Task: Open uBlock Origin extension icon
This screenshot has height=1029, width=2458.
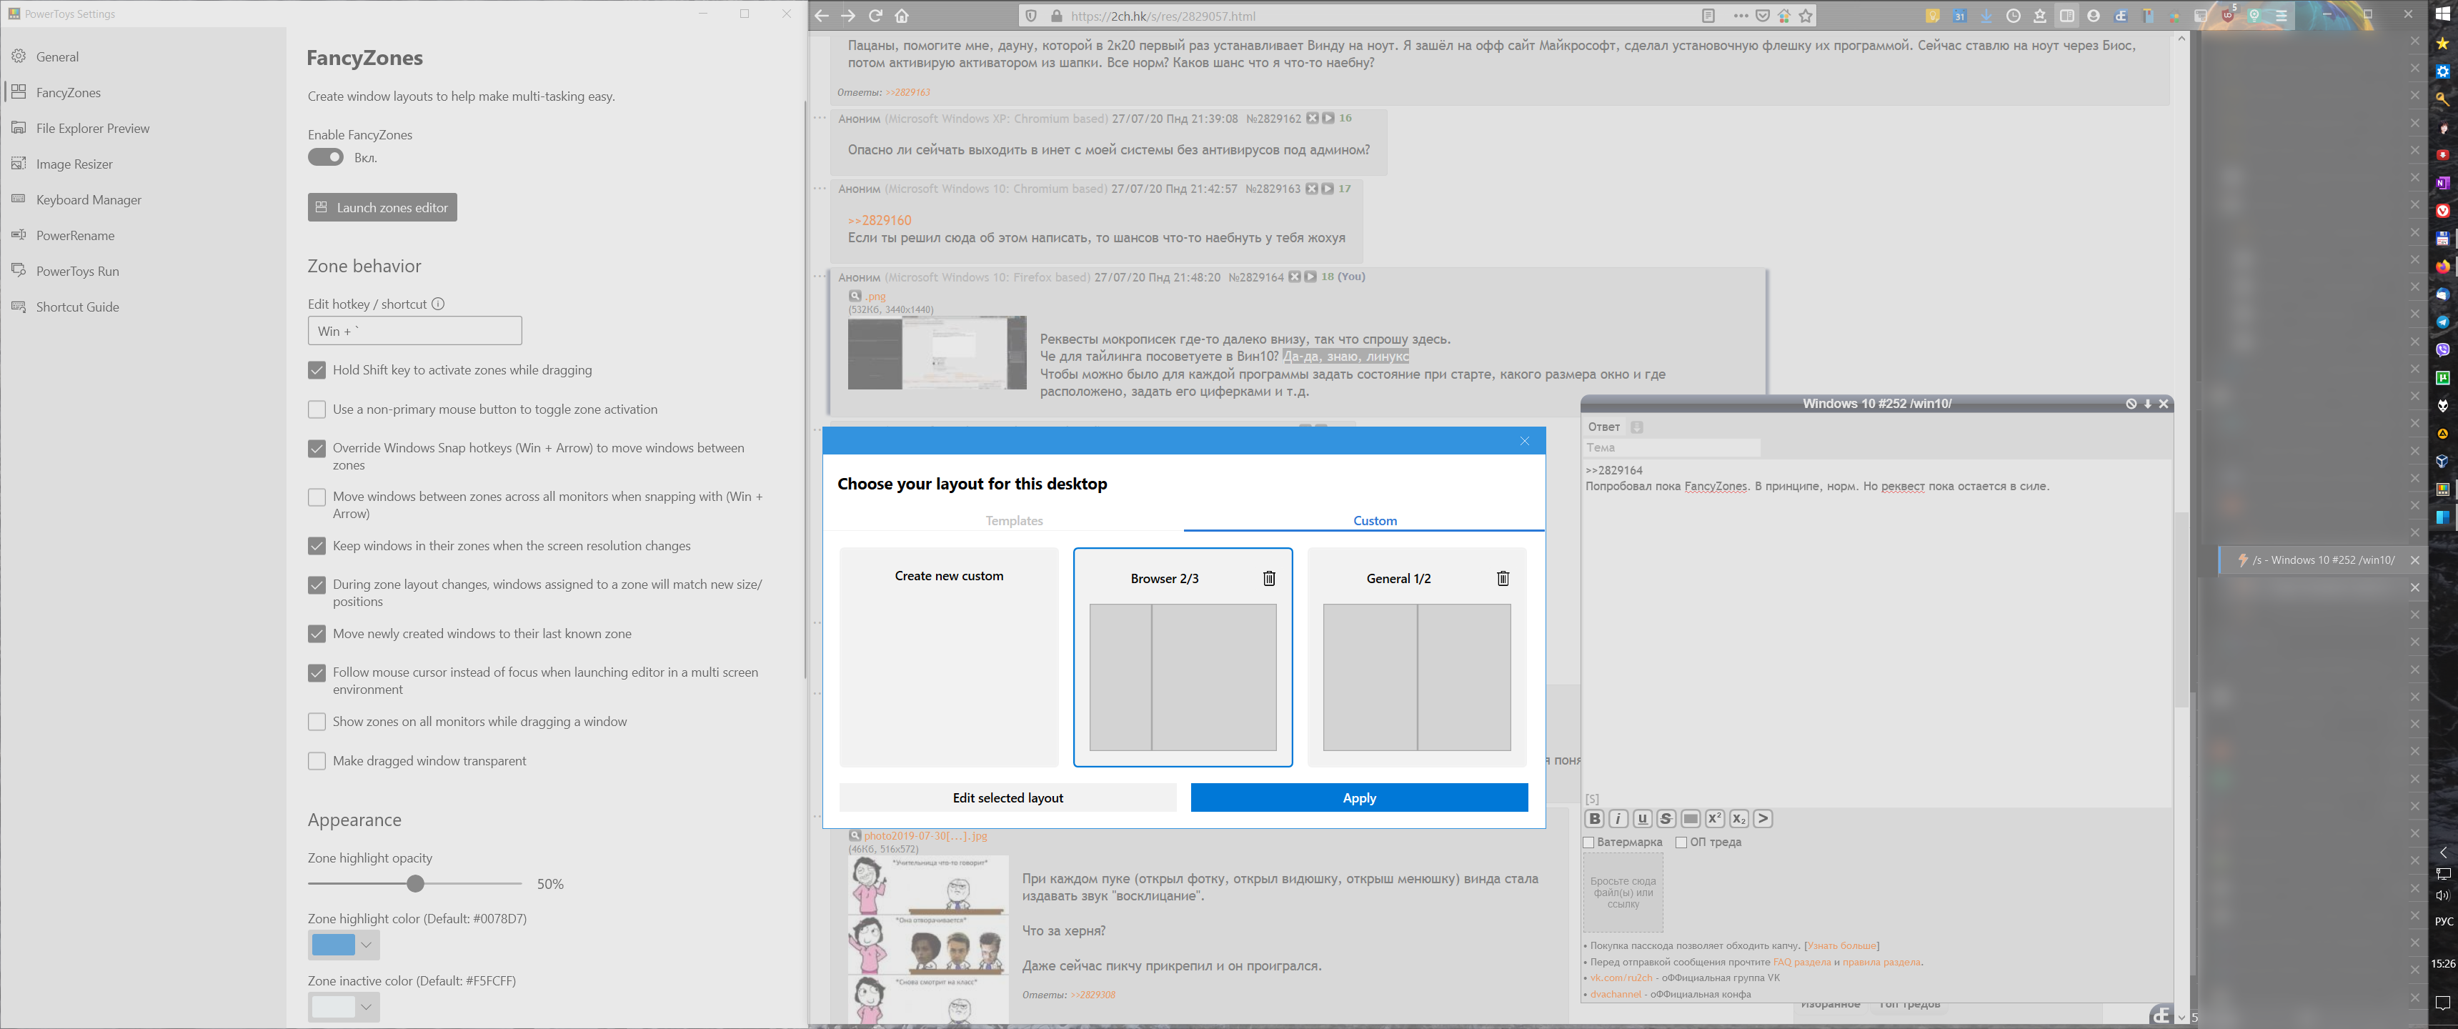Action: [x=2227, y=15]
